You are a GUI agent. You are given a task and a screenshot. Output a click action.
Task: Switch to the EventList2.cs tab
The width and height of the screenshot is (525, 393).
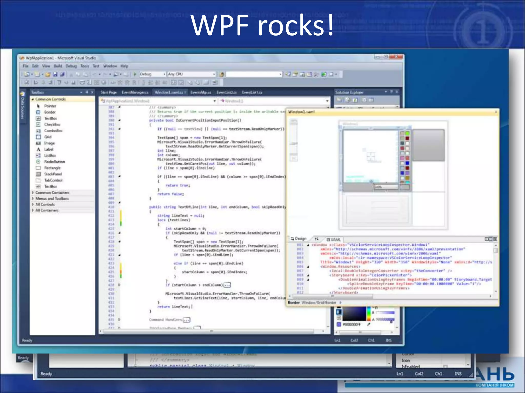[227, 92]
